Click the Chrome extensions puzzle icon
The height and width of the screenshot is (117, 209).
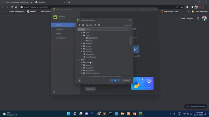point(187,7)
